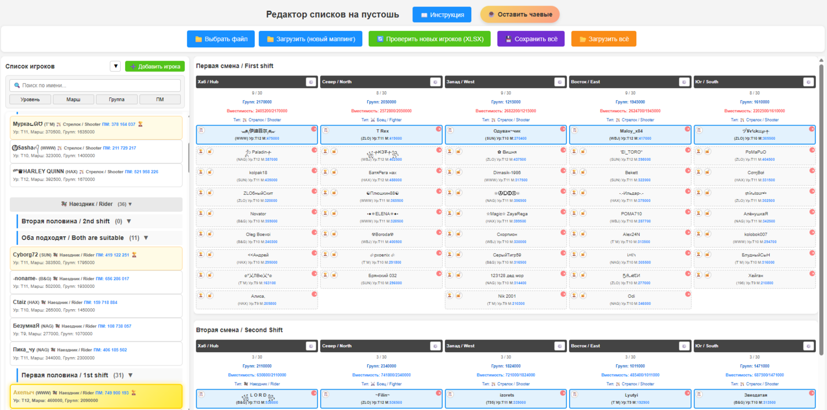
Task: Select the highlighted yellow Ахелыч player card
Action: pos(96,396)
